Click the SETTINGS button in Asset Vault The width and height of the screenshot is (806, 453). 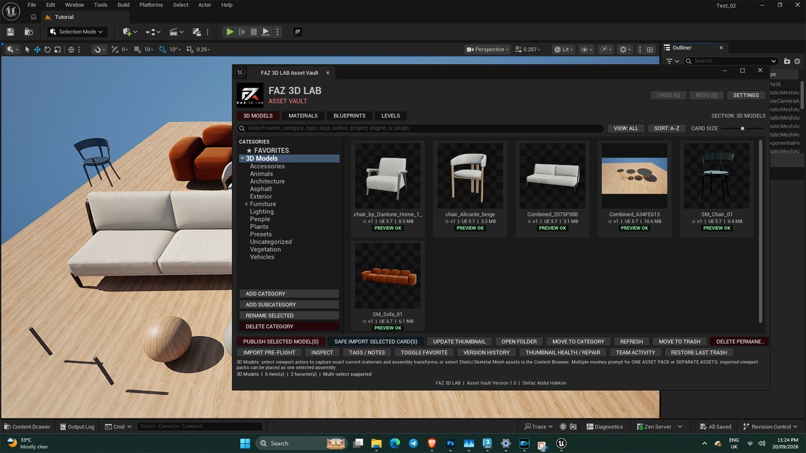click(x=746, y=95)
